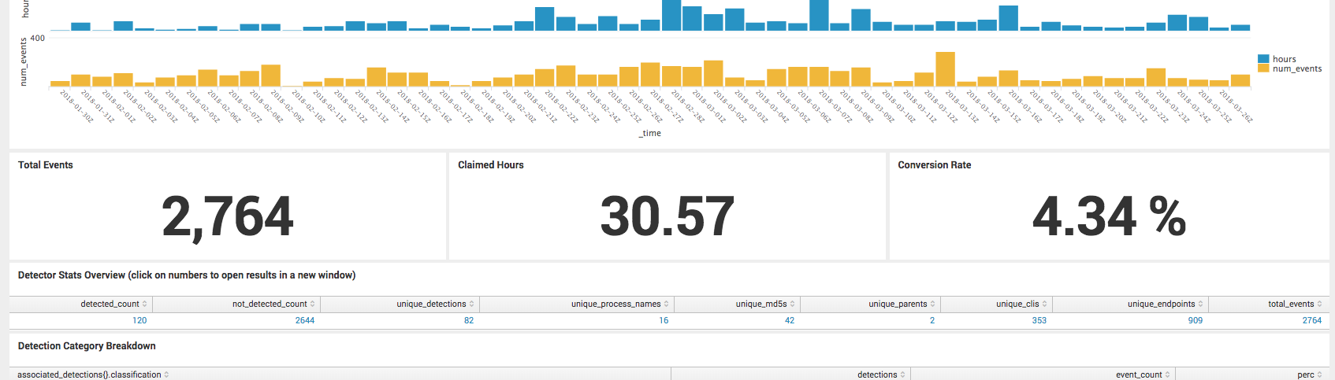The image size is (1335, 380).
Task: Toggle the hours series in chart legend
Action: (x=1284, y=59)
